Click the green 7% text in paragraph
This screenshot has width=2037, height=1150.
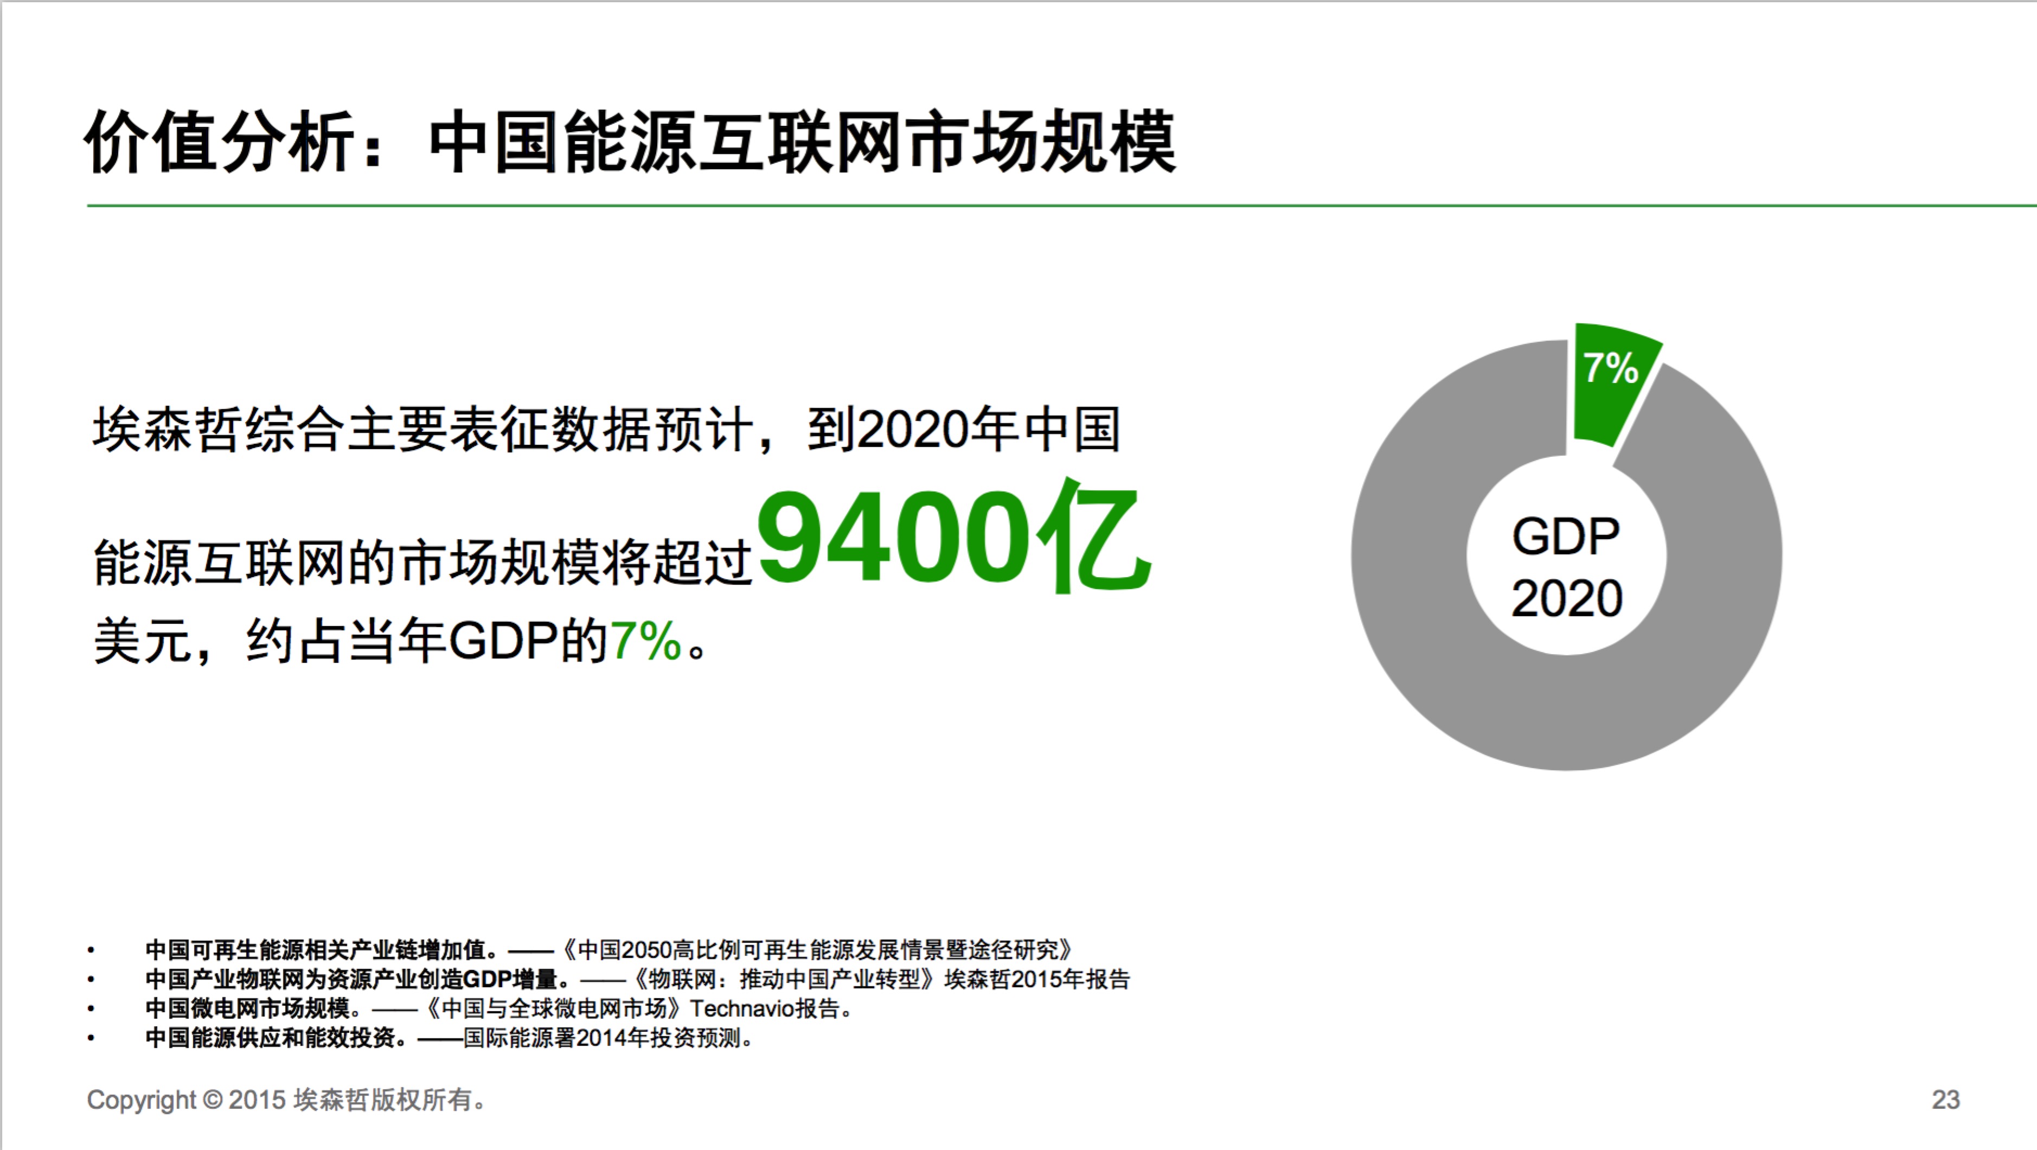pyautogui.click(x=645, y=641)
